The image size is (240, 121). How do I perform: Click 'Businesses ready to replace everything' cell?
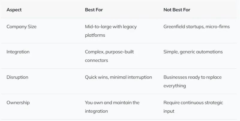point(192,81)
